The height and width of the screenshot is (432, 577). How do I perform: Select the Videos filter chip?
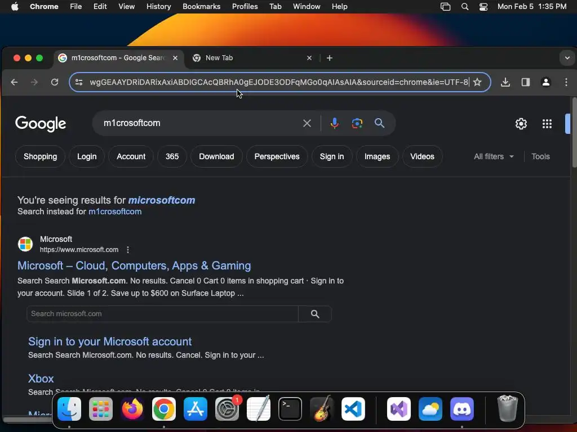(x=422, y=156)
